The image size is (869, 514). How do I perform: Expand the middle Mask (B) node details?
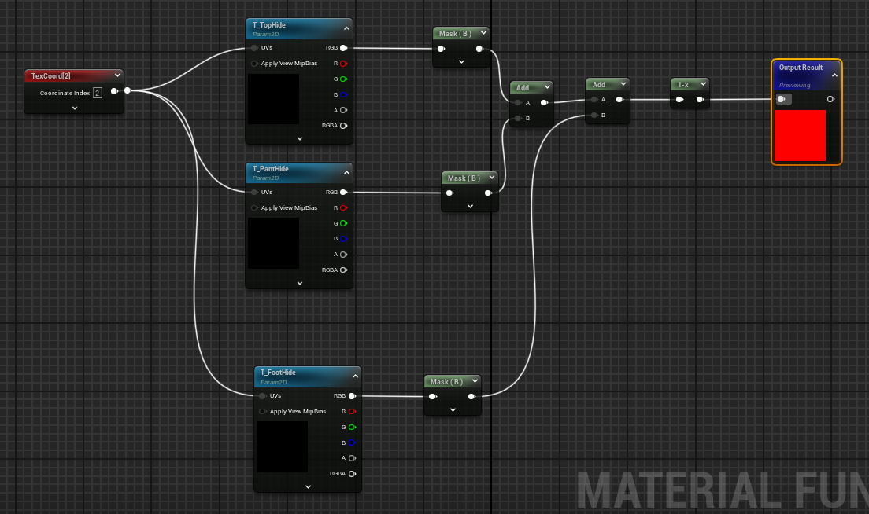click(470, 205)
